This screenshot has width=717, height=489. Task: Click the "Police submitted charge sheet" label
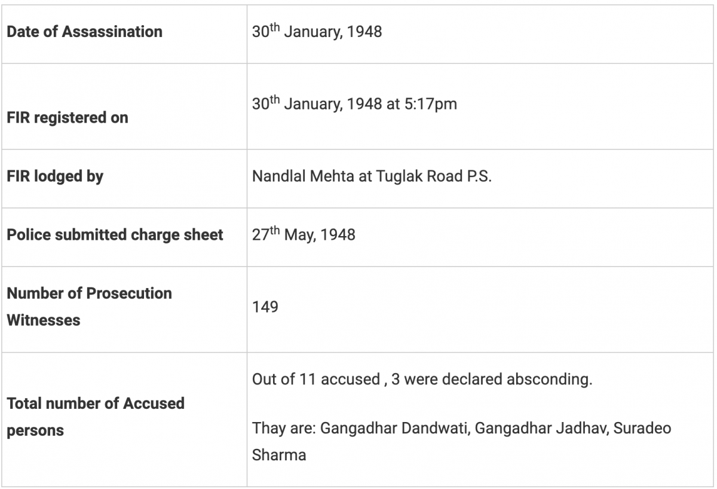pyautogui.click(x=115, y=235)
